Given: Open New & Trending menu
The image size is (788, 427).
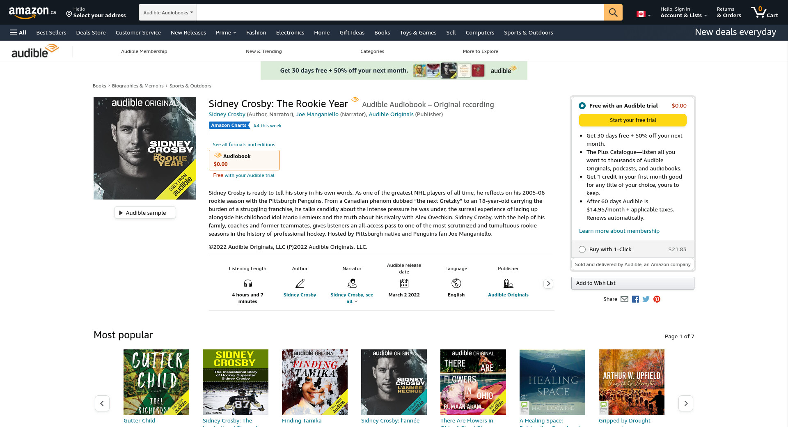Looking at the screenshot, I should tap(264, 51).
